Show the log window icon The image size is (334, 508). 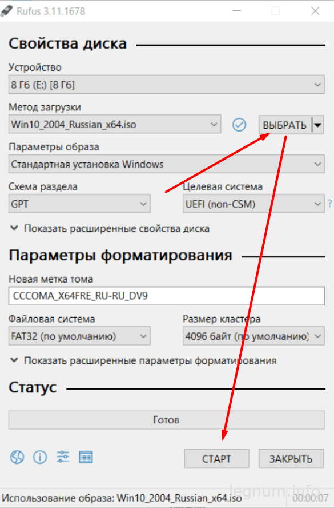86,457
